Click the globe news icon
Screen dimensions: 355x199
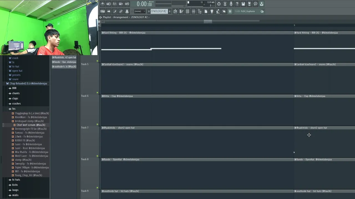tap(262, 11)
